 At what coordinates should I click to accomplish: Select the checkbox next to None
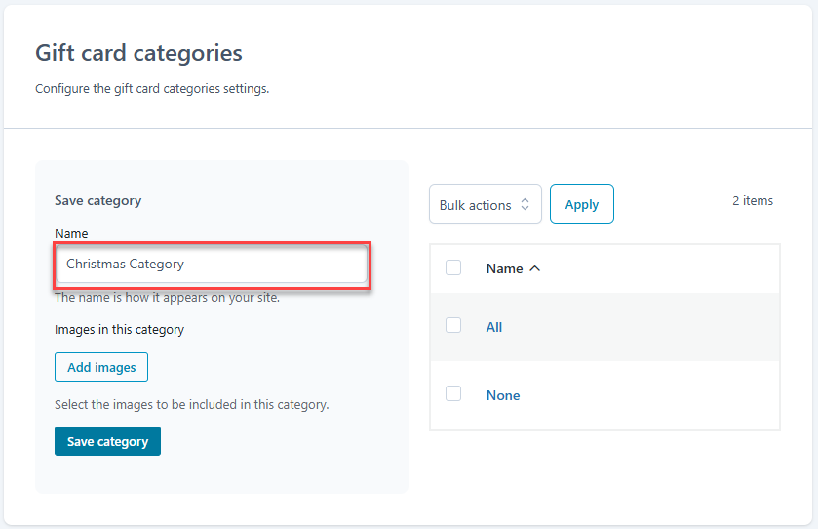[453, 394]
